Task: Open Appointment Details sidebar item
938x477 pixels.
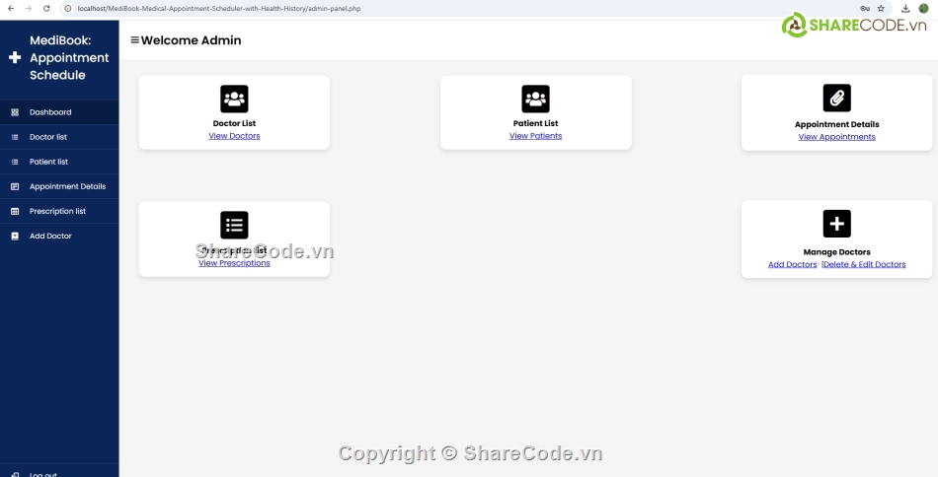Action: [67, 186]
